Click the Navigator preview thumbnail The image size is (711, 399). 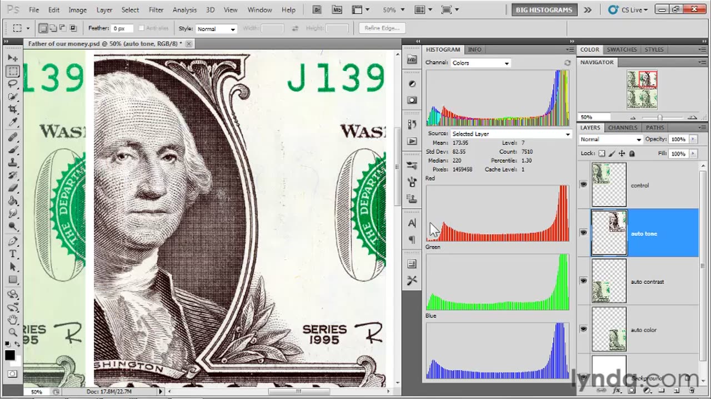pos(642,90)
